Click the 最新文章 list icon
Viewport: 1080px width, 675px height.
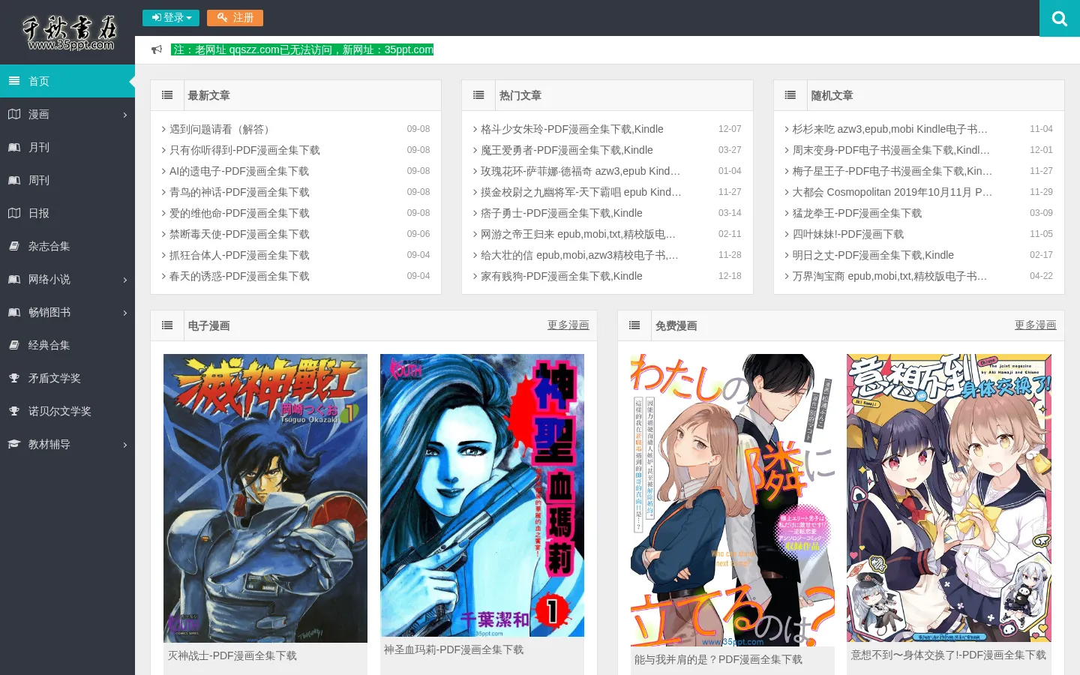click(167, 95)
